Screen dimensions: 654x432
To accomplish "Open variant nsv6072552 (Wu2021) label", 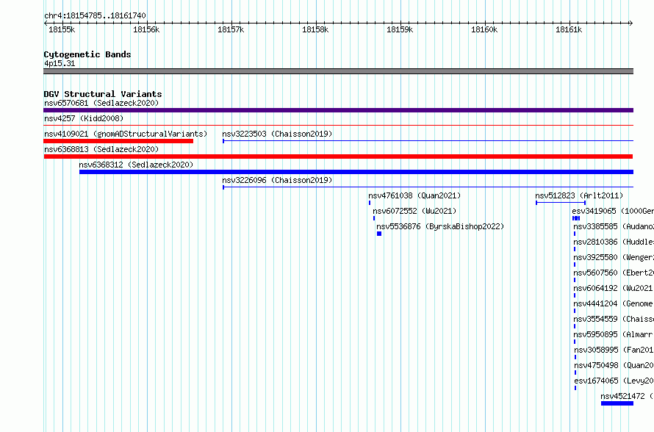I will pos(414,211).
